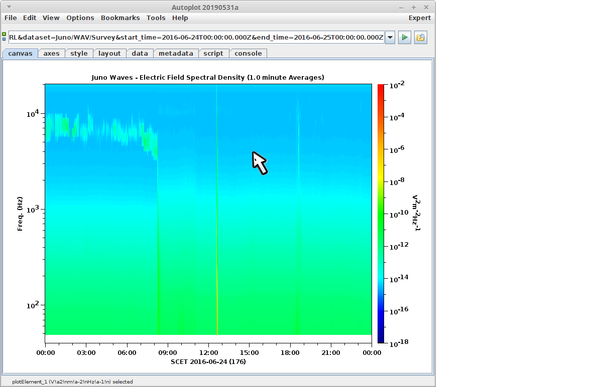Image resolution: width=601 pixels, height=387 pixels.
Task: Open the Bookmarks menu
Action: tap(120, 18)
